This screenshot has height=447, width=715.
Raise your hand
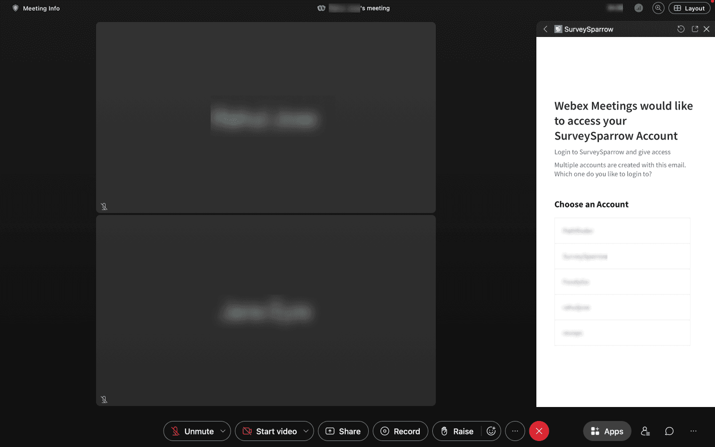click(457, 431)
